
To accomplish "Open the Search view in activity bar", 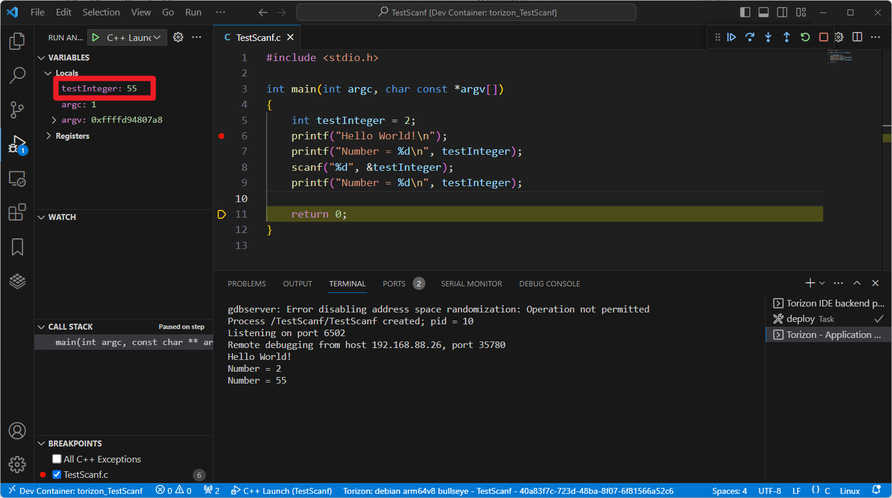I will pos(17,75).
